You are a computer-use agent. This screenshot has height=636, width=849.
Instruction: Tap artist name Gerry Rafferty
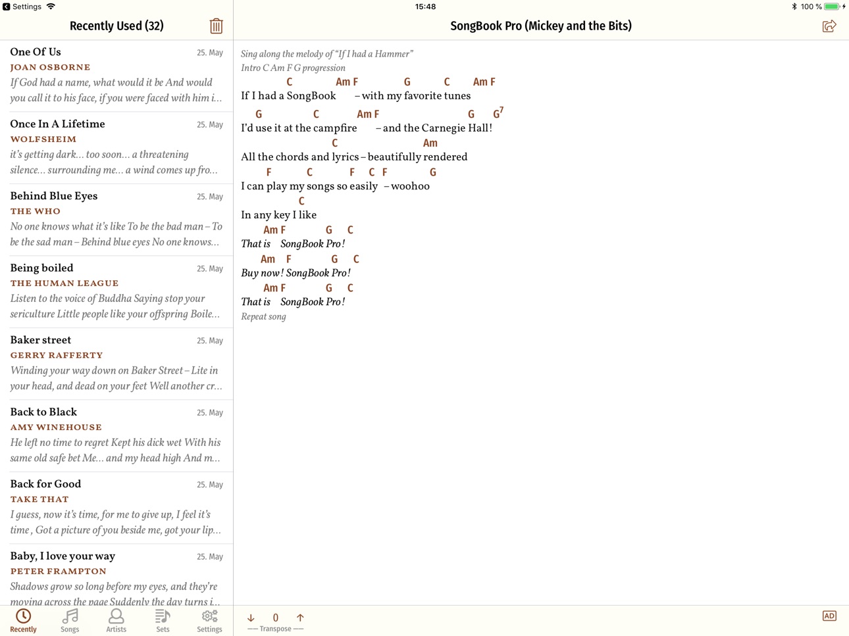pyautogui.click(x=57, y=355)
